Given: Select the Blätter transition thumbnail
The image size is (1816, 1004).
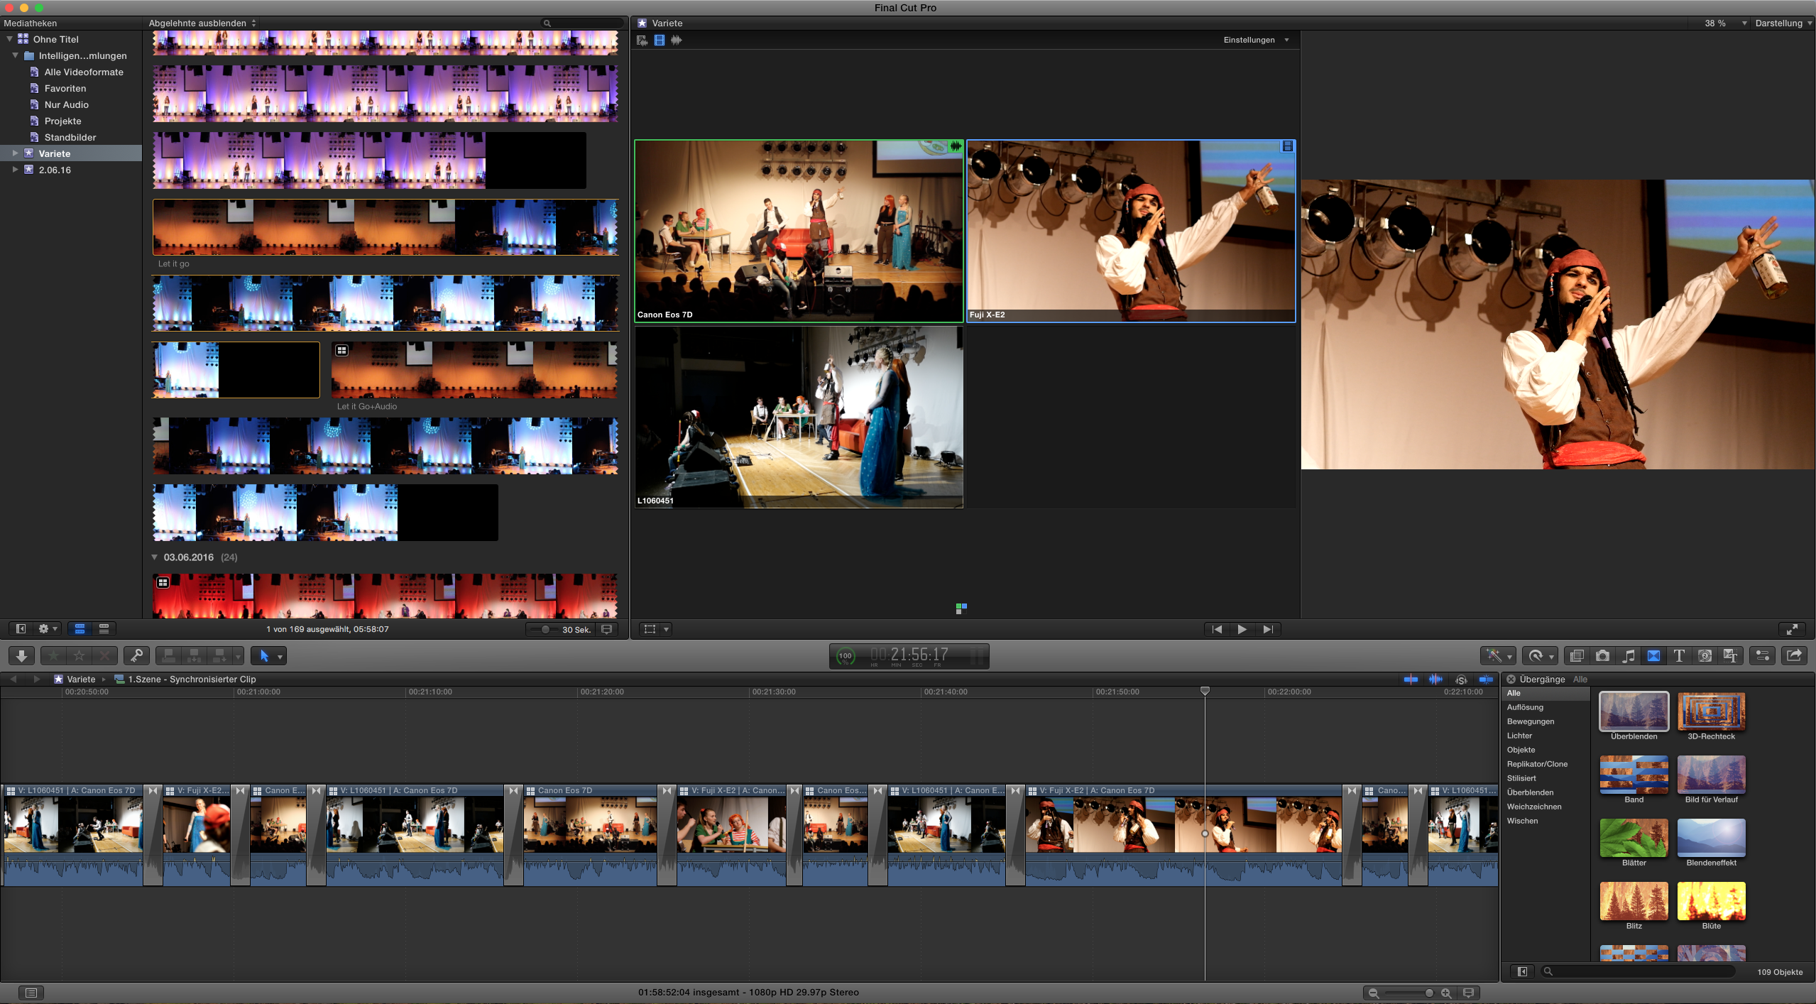Looking at the screenshot, I should pyautogui.click(x=1634, y=838).
